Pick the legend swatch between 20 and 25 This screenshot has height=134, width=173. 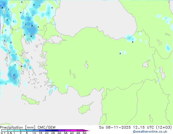[x=49, y=130]
